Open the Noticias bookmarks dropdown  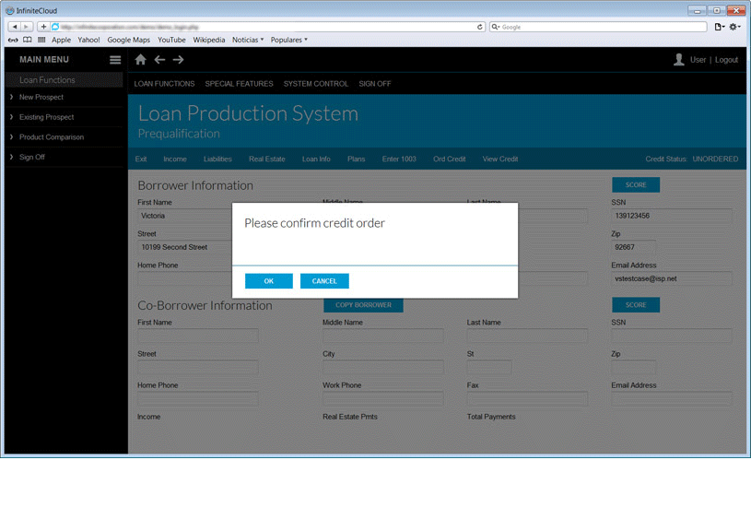click(x=247, y=40)
